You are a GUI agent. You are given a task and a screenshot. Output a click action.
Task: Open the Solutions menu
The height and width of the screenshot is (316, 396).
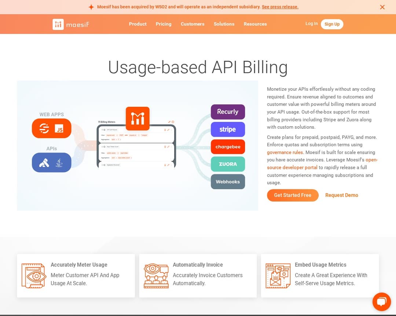224,24
